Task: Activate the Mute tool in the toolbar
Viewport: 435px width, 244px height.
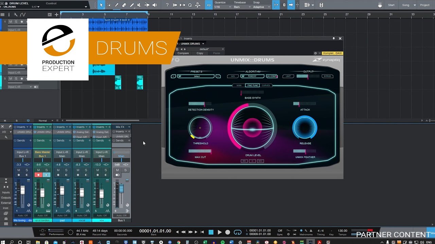Action: point(139,5)
